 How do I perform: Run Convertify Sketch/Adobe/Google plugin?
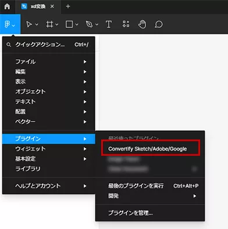click(x=150, y=149)
